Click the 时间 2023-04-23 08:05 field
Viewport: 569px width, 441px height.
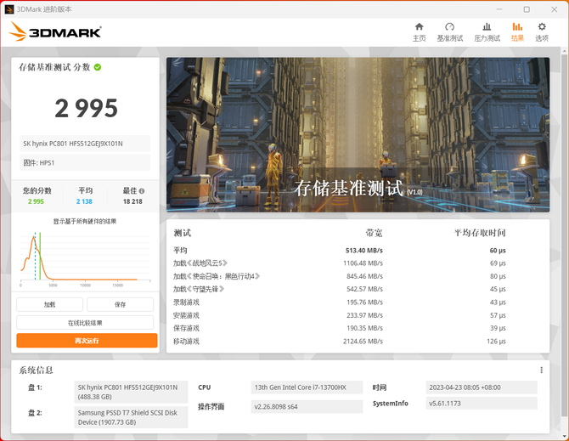(x=482, y=387)
